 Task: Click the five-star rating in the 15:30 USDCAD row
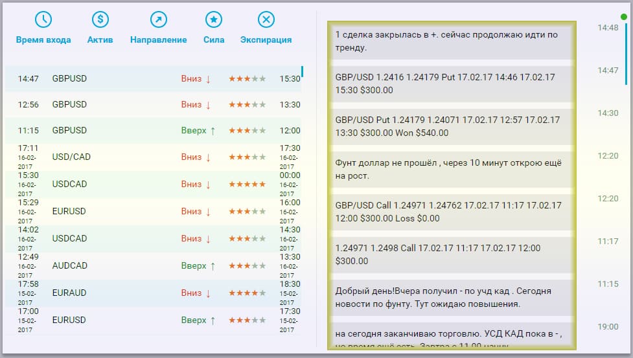point(247,185)
